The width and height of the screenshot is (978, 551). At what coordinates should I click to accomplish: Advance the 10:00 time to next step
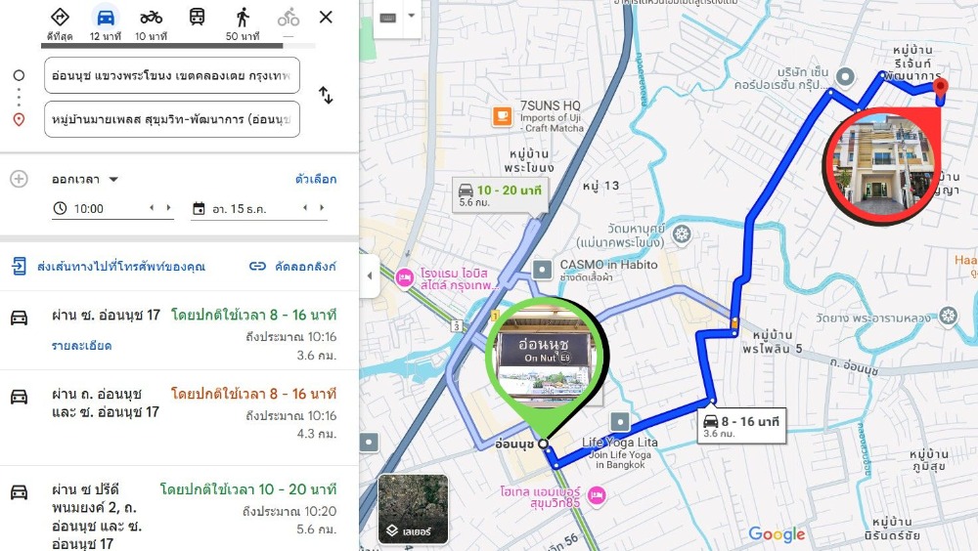click(x=168, y=207)
